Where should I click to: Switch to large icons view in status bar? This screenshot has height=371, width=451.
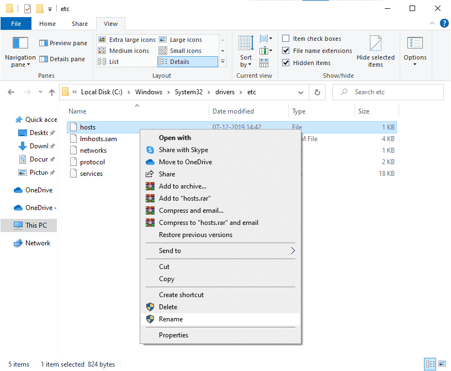[x=442, y=364]
